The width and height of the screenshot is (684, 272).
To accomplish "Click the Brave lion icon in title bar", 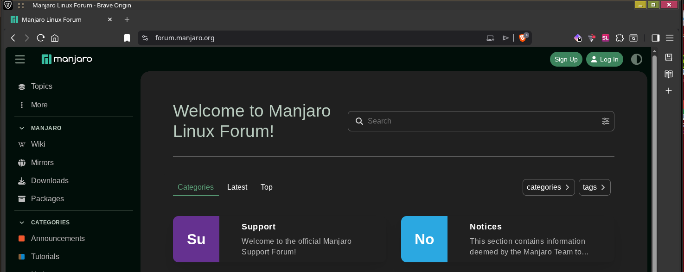I will pyautogui.click(x=7, y=5).
